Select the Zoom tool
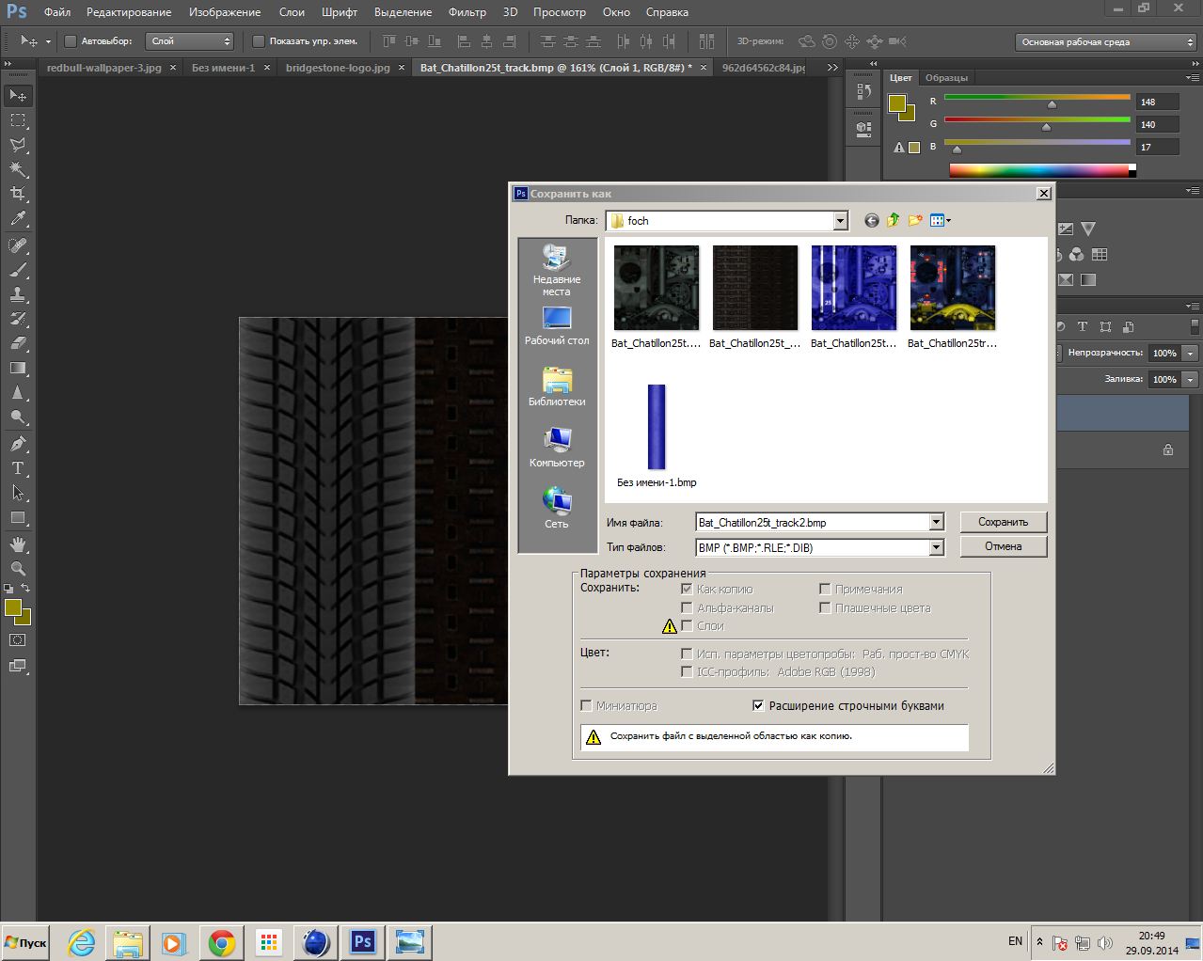This screenshot has height=961, width=1203. [x=18, y=569]
